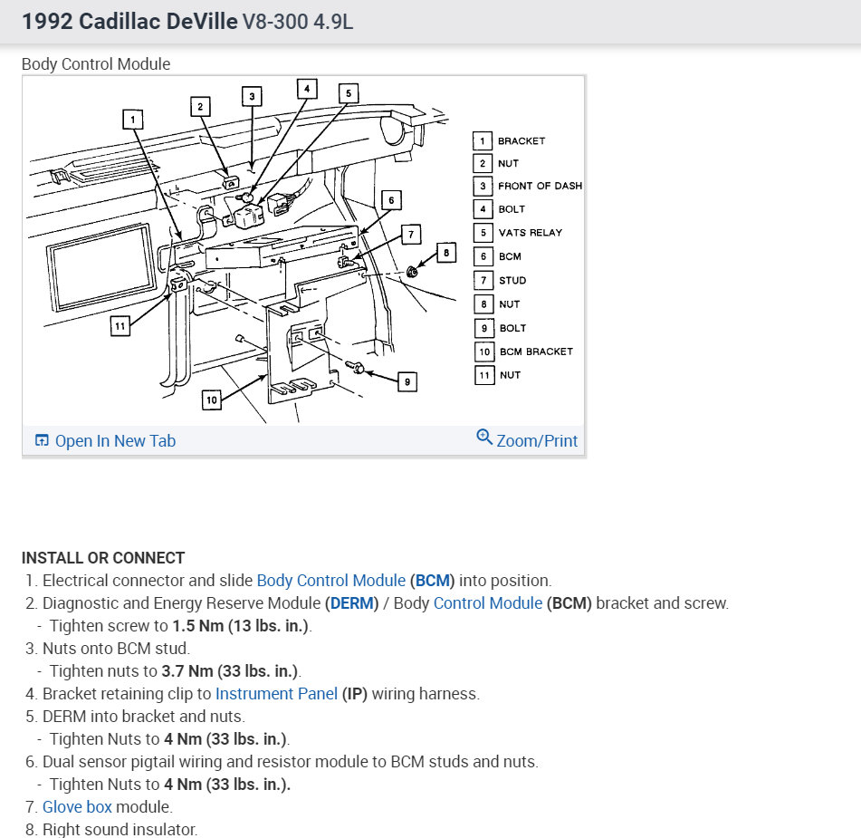Open the DERM link in step 2
This screenshot has width=861, height=838.
click(x=351, y=602)
